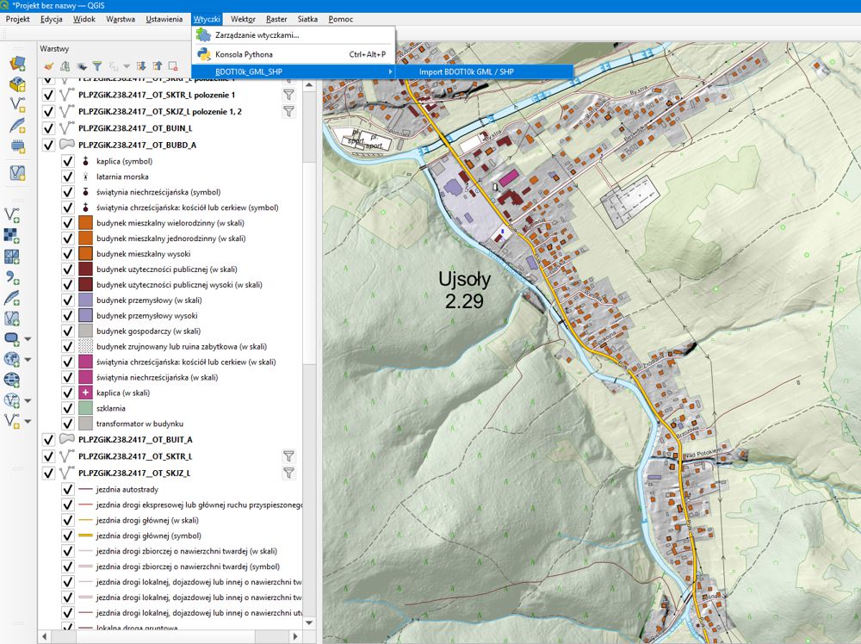
Task: Click filter icon beside bottom OT_SKJZ_L layer
Action: click(x=288, y=473)
